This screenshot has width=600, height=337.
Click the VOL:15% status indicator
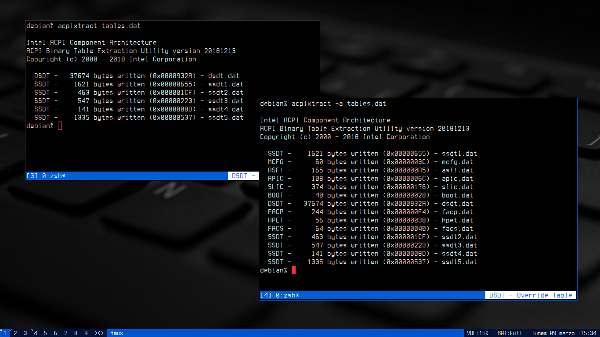coord(477,333)
